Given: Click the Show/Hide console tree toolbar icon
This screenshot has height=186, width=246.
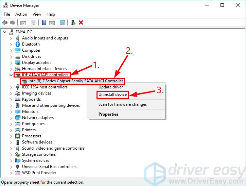Looking at the screenshot, I should [23, 22].
